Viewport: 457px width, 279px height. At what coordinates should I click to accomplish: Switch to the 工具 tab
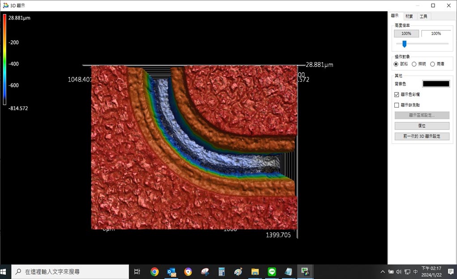coord(423,16)
